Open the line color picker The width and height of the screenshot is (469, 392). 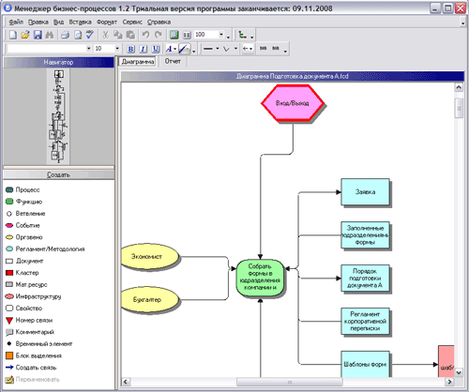click(x=184, y=49)
